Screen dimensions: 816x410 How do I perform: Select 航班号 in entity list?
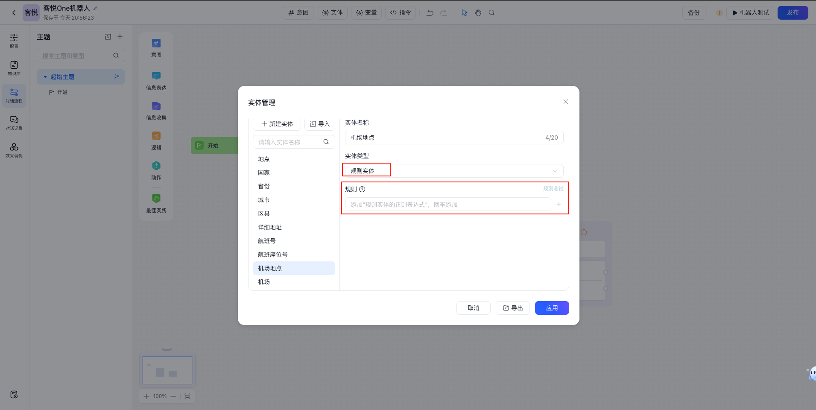(x=267, y=241)
